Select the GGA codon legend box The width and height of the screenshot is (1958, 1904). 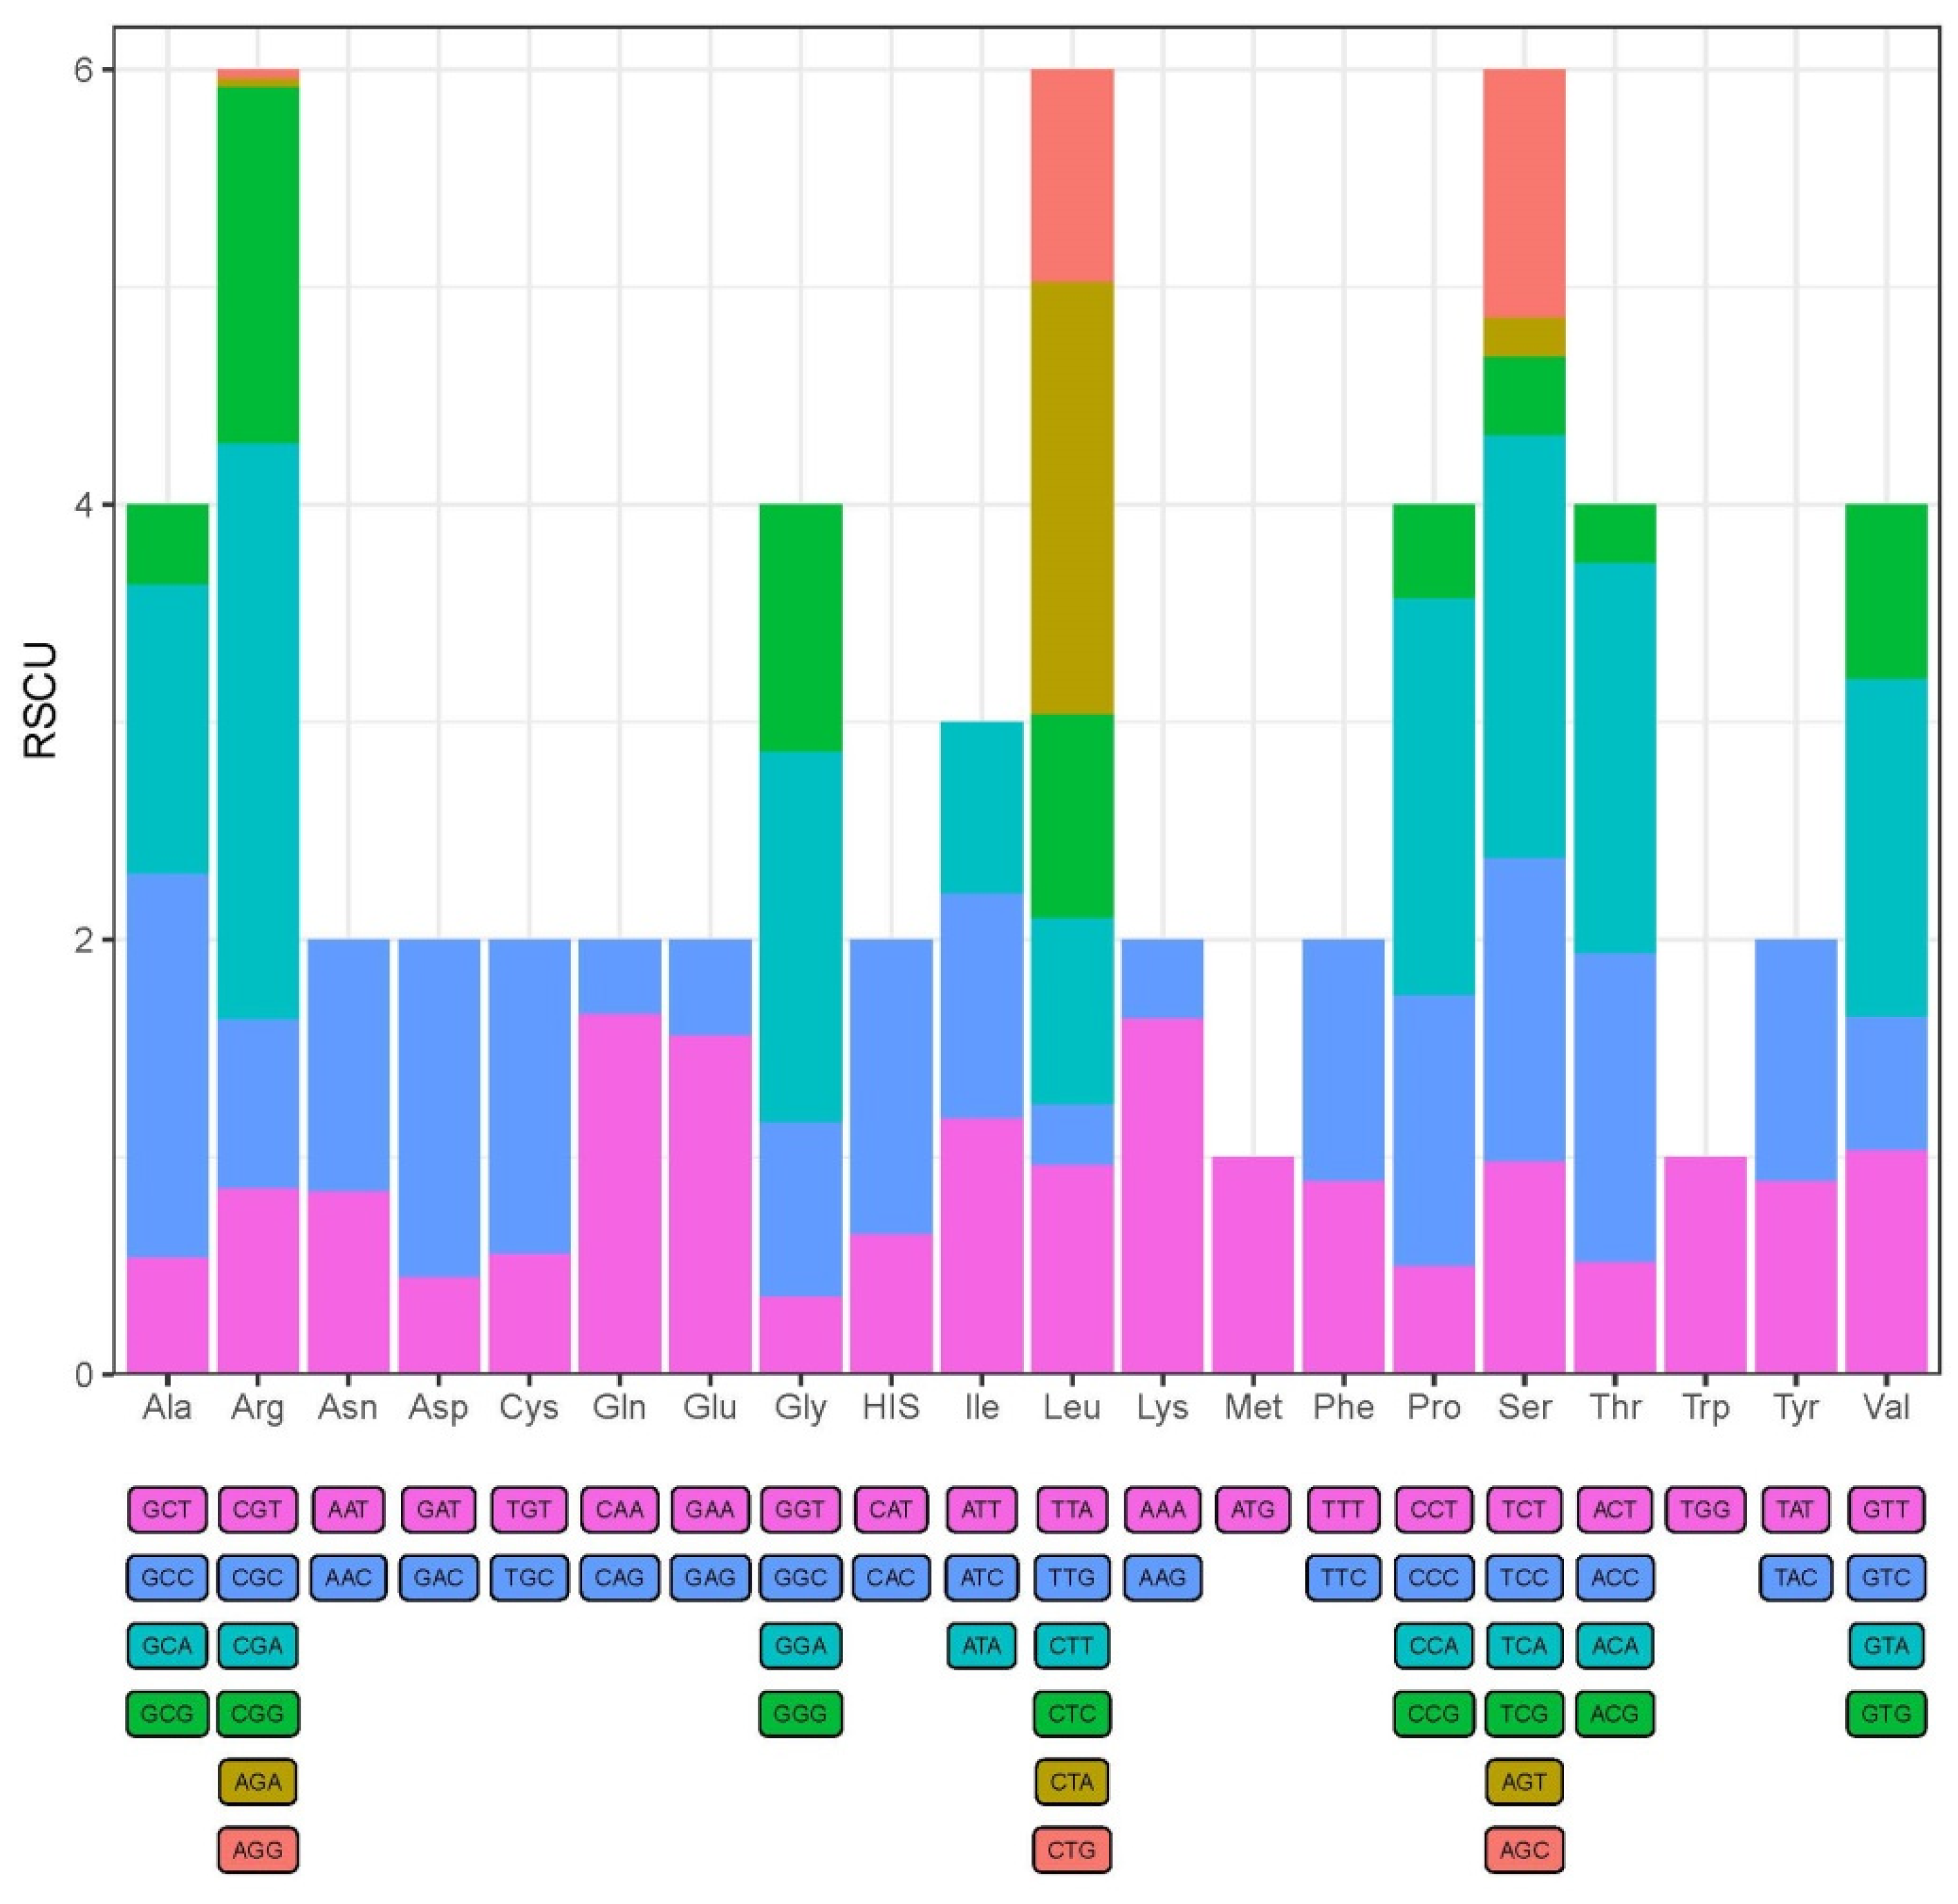coord(800,1645)
